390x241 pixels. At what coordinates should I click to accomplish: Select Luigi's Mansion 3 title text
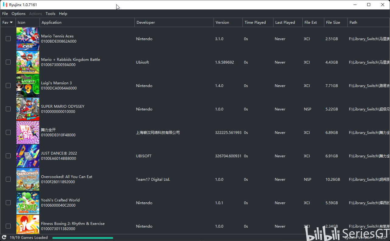(56, 83)
